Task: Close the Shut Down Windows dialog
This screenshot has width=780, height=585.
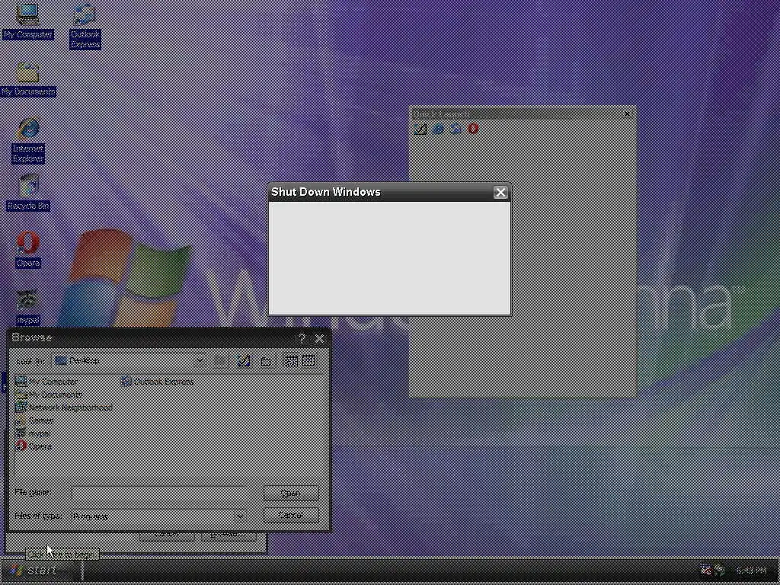Action: [500, 193]
